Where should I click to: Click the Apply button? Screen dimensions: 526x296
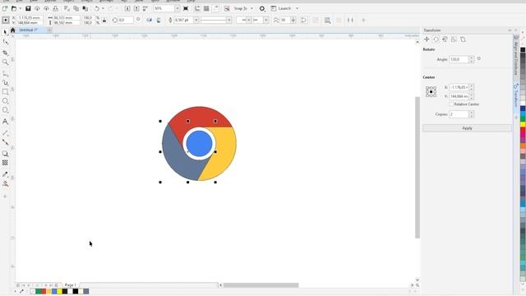click(x=468, y=128)
